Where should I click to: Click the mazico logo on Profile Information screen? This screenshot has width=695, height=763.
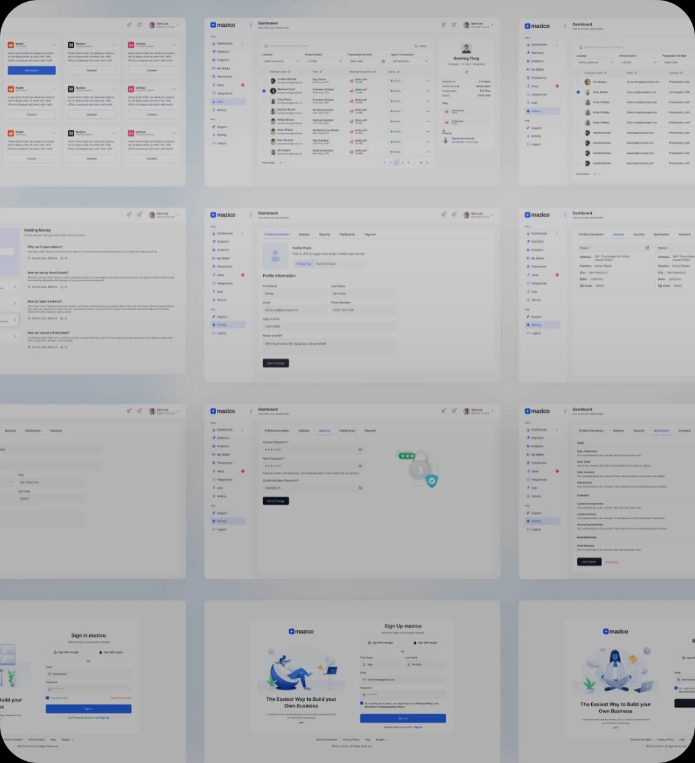223,215
